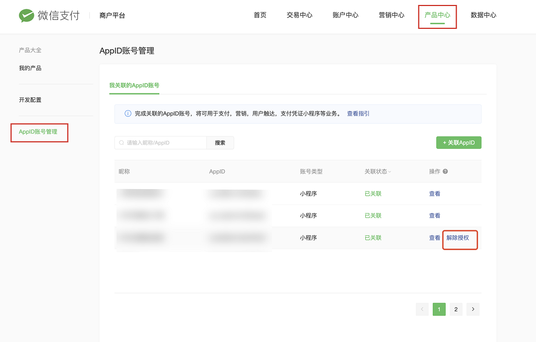
Task: Jump to page 2 in the pagination
Action: [456, 309]
